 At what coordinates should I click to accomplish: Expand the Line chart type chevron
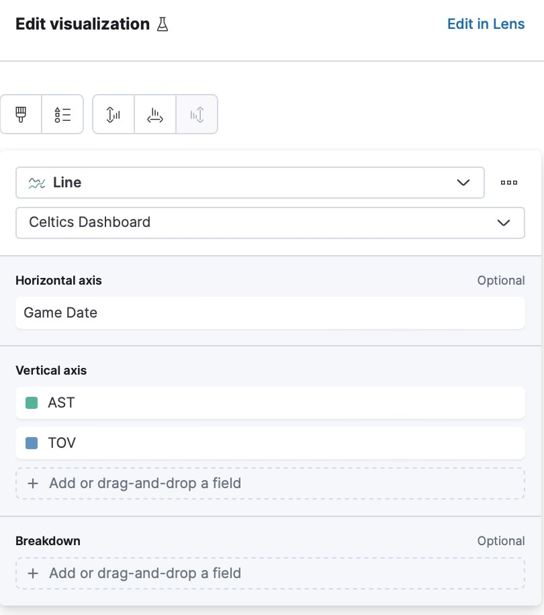click(x=463, y=183)
